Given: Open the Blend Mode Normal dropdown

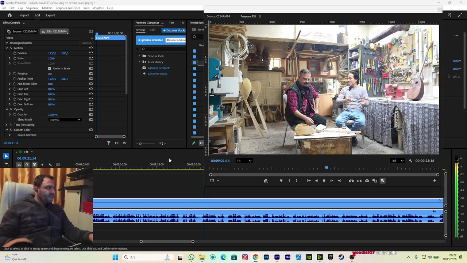Looking at the screenshot, I should (65, 120).
